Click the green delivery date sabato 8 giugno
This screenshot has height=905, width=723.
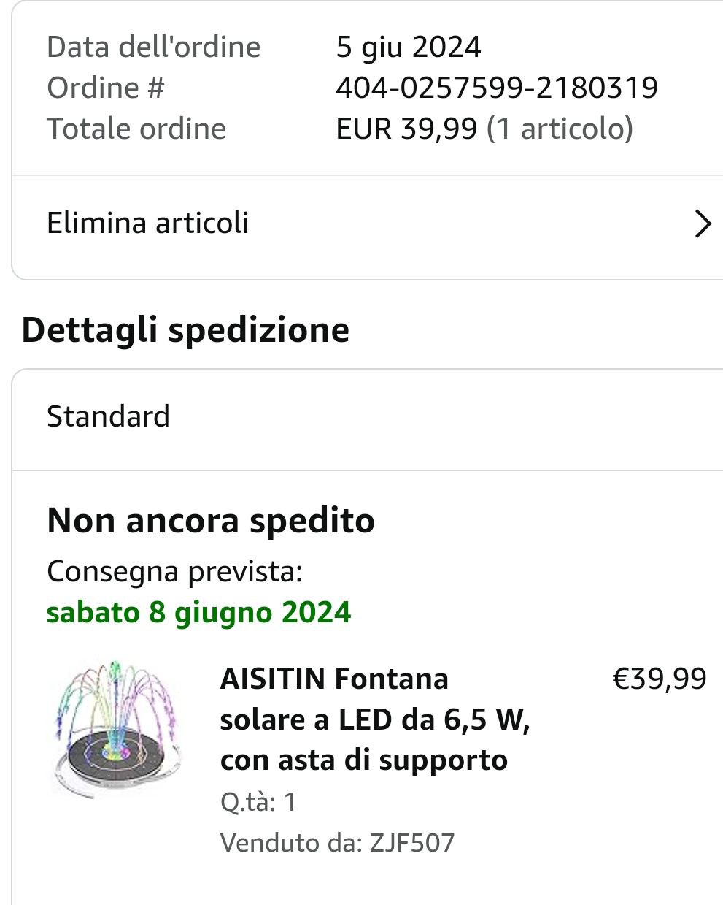point(198,612)
